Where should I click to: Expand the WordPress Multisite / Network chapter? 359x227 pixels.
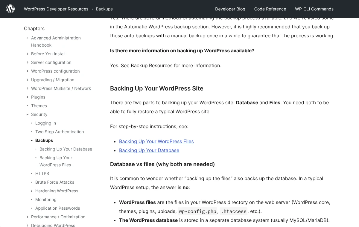(28, 88)
